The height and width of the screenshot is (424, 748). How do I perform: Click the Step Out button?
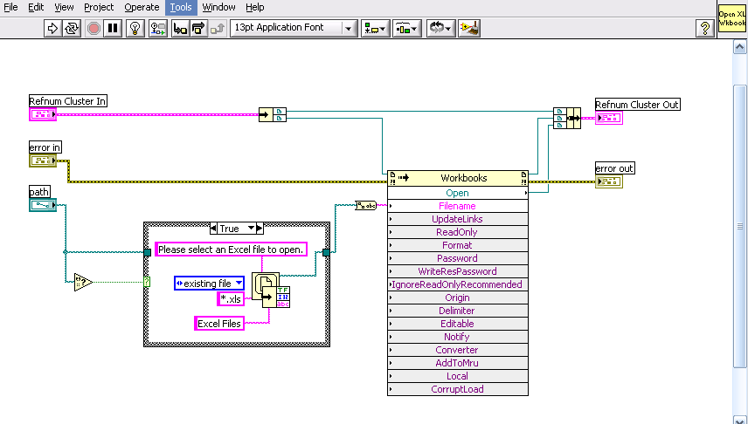(217, 29)
